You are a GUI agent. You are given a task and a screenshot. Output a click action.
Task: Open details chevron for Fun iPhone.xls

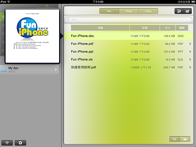pos(190,59)
